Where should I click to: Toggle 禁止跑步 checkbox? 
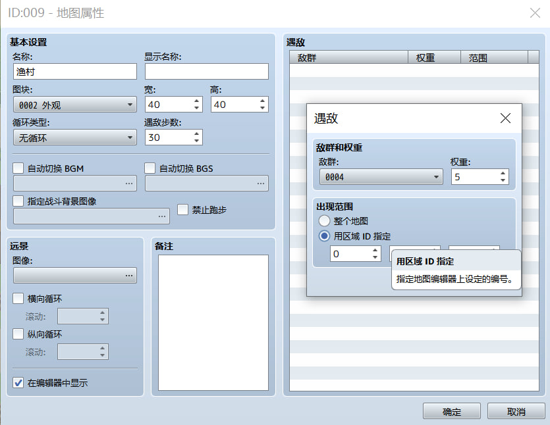click(x=182, y=209)
